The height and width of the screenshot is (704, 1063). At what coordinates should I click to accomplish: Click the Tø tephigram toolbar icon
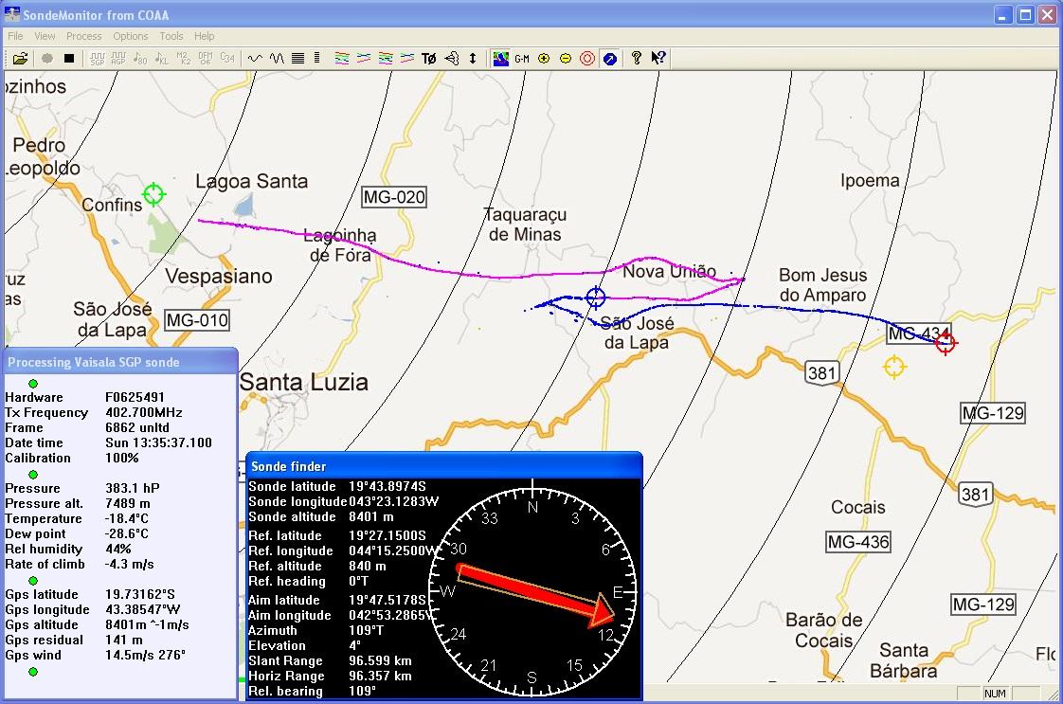tap(429, 59)
